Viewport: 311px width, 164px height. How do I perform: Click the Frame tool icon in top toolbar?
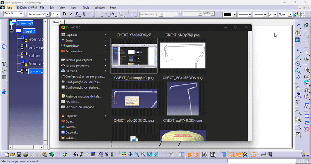(x=113, y=14)
